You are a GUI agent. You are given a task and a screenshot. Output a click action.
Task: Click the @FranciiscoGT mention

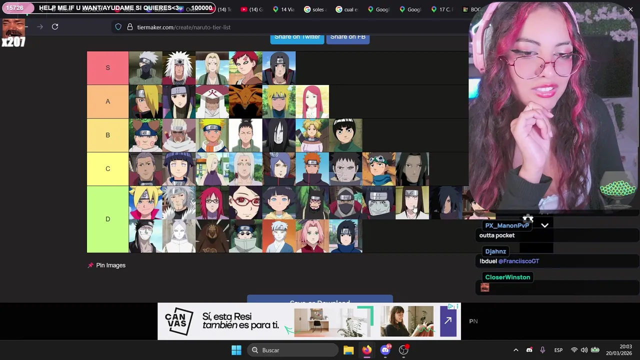coord(518,261)
